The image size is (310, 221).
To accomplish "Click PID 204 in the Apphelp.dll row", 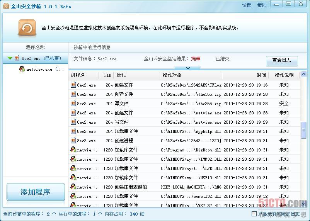I will (x=109, y=131).
